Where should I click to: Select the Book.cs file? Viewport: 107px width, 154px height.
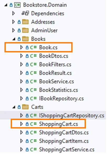click(x=48, y=47)
